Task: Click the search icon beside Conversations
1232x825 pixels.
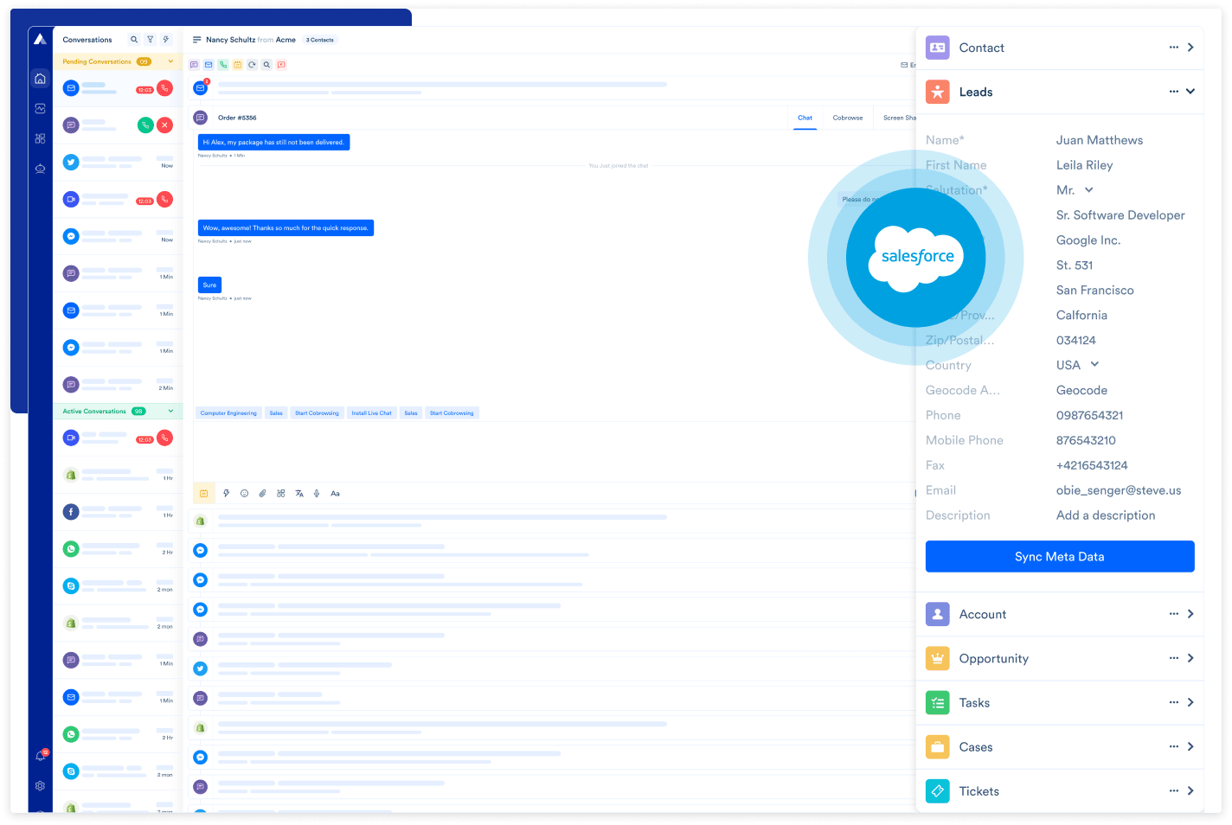Action: point(134,40)
